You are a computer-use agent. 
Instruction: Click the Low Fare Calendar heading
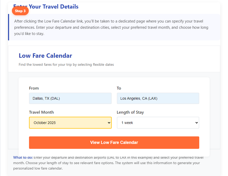point(45,56)
